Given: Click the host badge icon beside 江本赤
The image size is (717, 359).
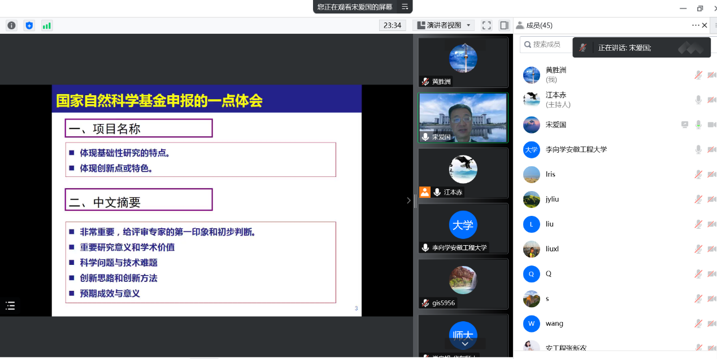Looking at the screenshot, I should click(x=425, y=192).
